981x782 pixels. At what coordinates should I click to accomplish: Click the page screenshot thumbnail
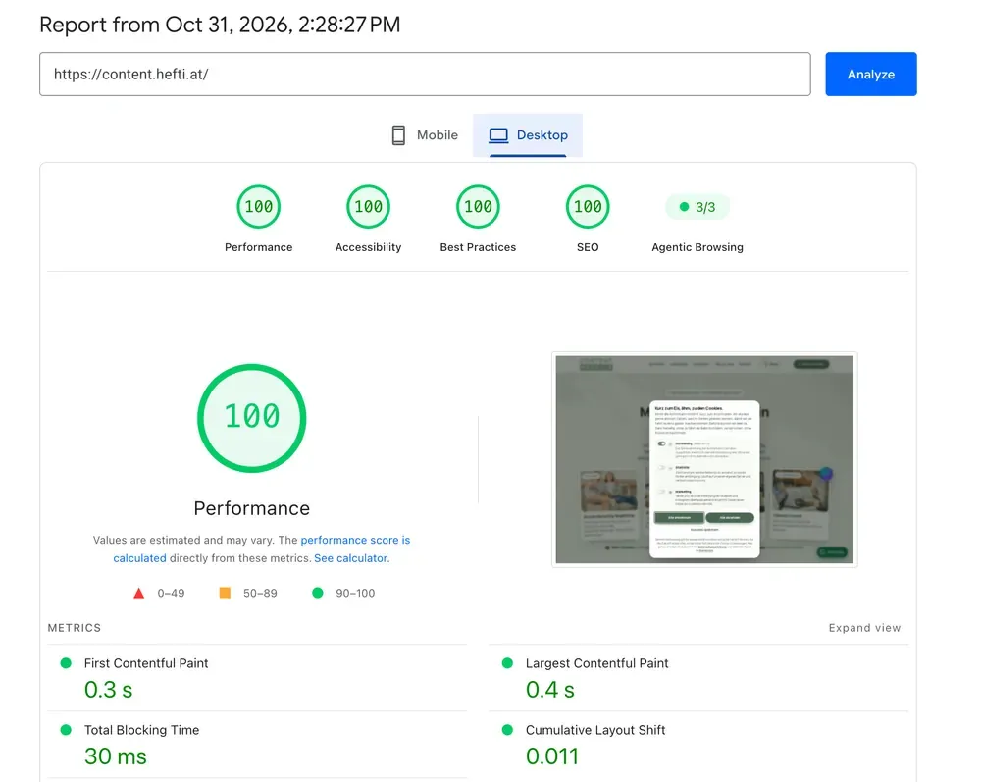(704, 460)
